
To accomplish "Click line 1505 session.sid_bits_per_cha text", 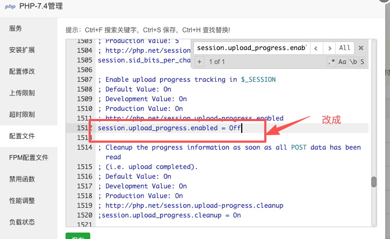I will pyautogui.click(x=144, y=60).
